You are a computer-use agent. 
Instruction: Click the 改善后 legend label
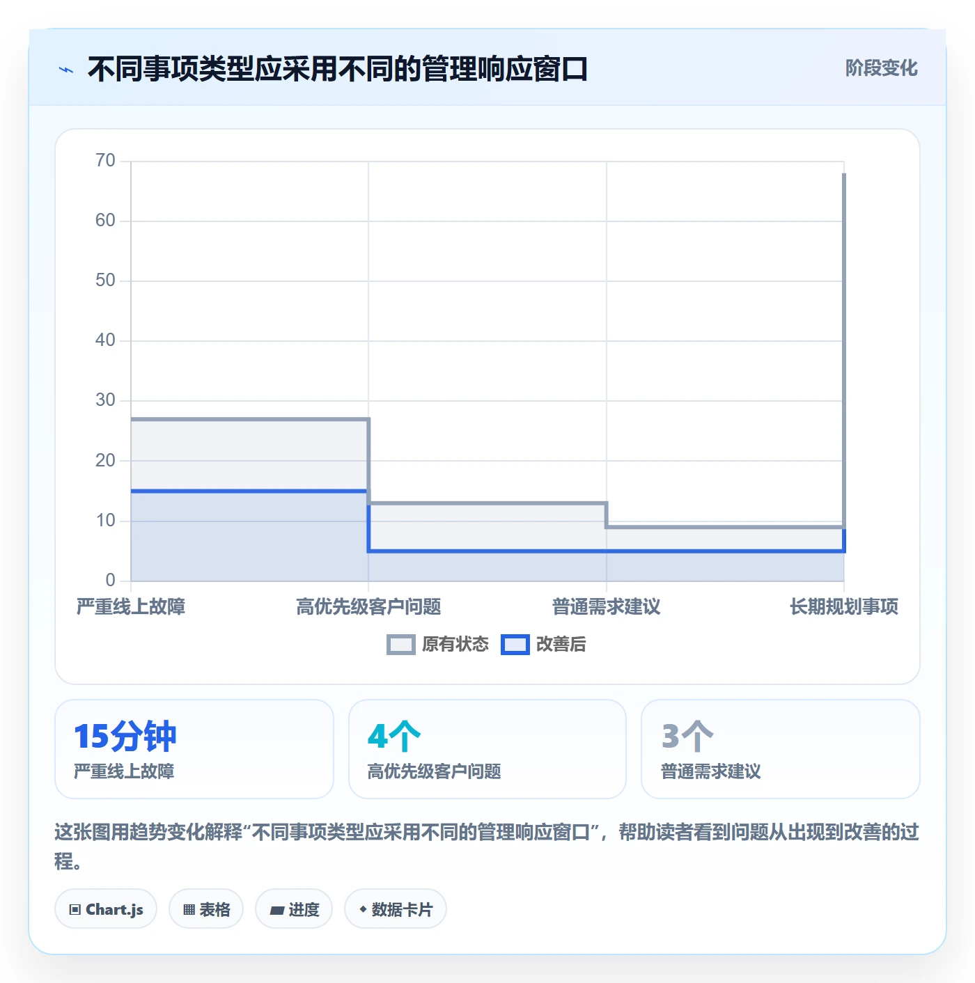click(x=561, y=645)
